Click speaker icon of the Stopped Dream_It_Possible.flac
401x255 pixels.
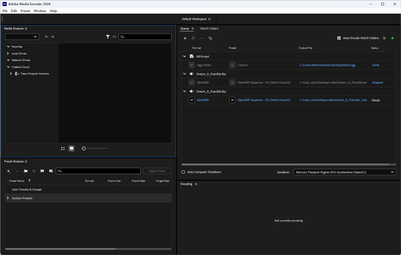coord(191,74)
